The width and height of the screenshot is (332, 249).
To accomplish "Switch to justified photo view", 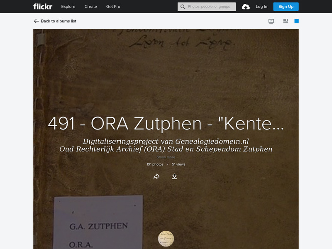I will pyautogui.click(x=286, y=20).
